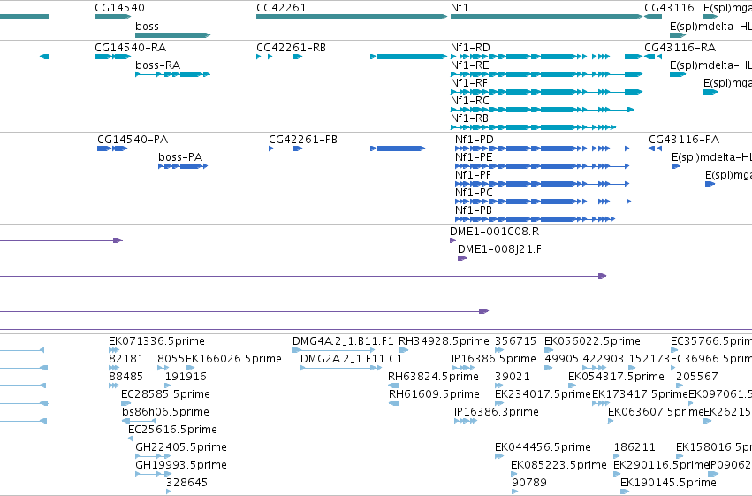This screenshot has height=496, width=752.
Task: Select the Nf1-RE transcript label
Action: [470, 65]
